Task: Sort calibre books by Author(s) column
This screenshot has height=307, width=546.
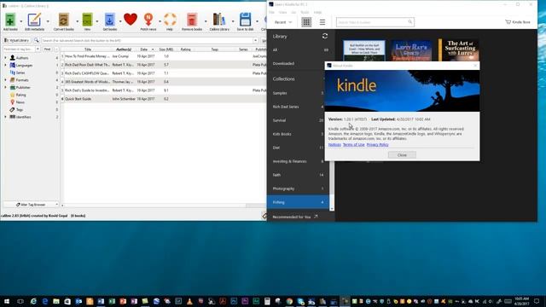Action: (x=123, y=49)
